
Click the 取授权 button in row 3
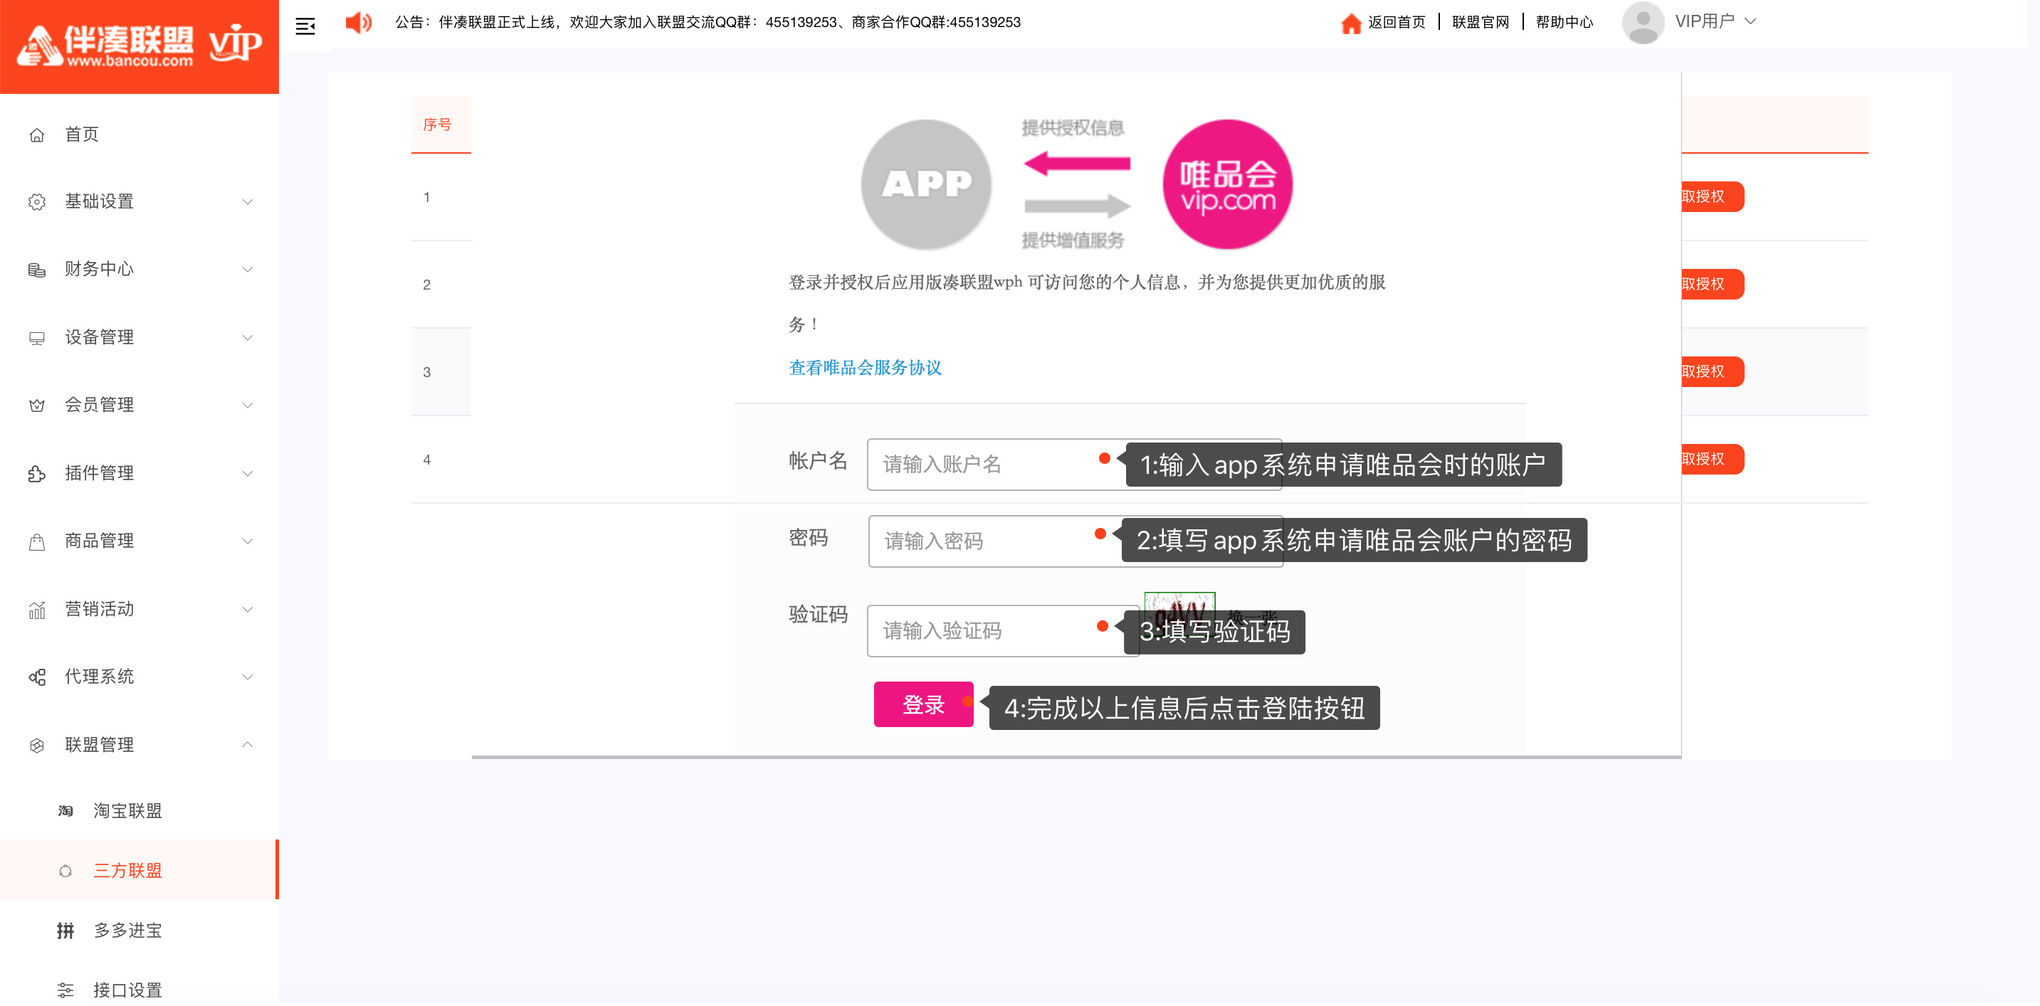point(1712,371)
